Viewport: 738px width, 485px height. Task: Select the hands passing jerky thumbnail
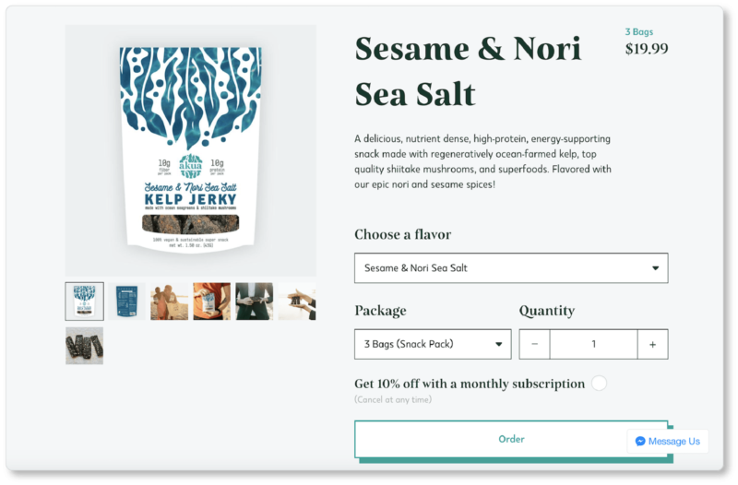(297, 302)
